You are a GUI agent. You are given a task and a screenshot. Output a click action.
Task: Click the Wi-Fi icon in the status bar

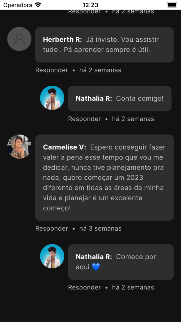(x=37, y=4)
